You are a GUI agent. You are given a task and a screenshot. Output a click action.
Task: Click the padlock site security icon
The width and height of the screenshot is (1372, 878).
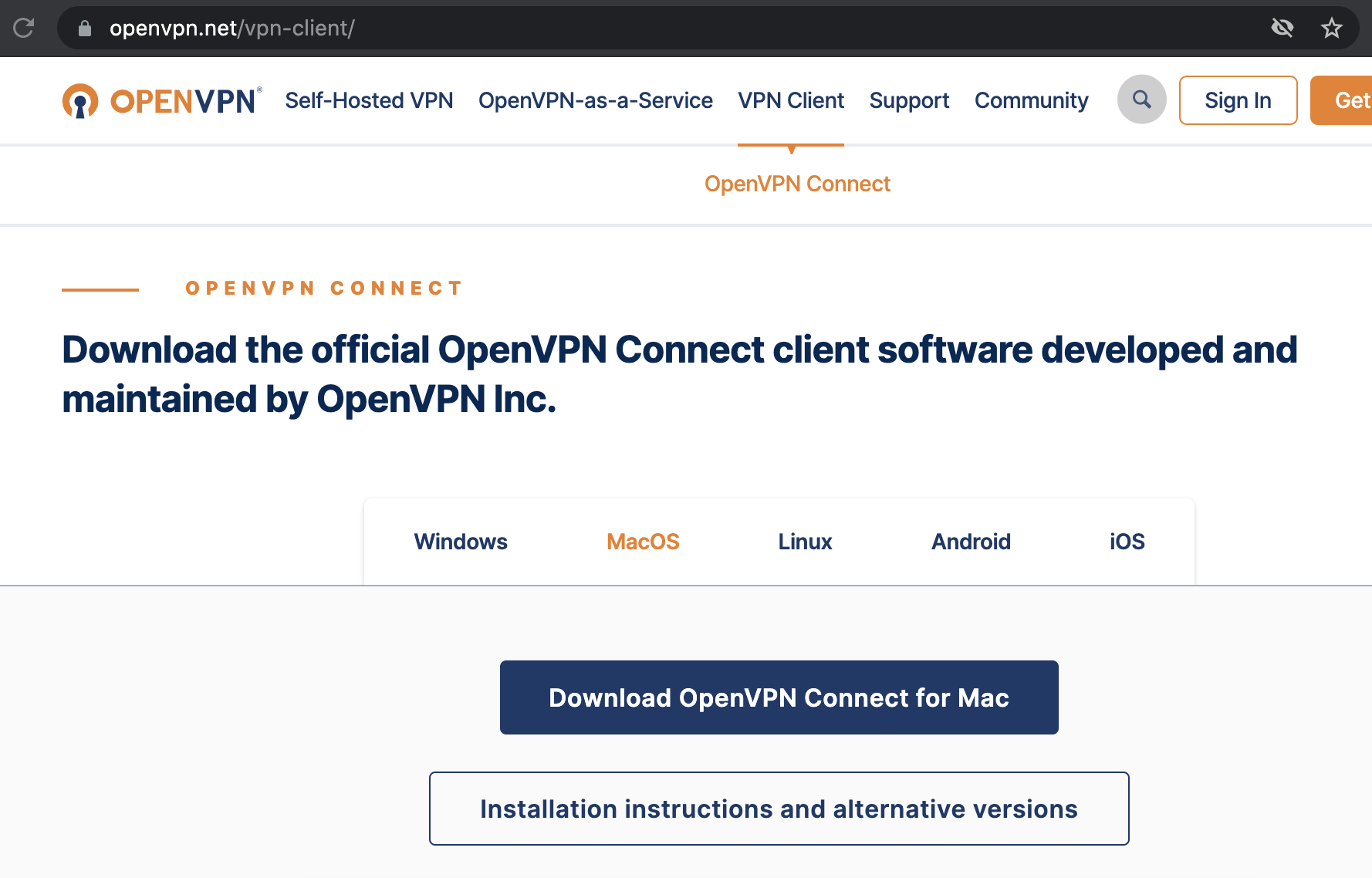[85, 29]
